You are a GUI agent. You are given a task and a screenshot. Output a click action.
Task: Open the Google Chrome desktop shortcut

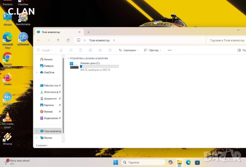[7, 57]
